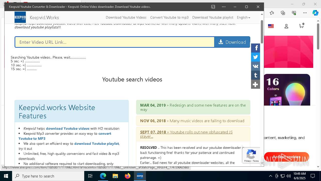Open download Youtube playlist feature link
The width and height of the screenshot is (321, 181).
tap(97, 144)
